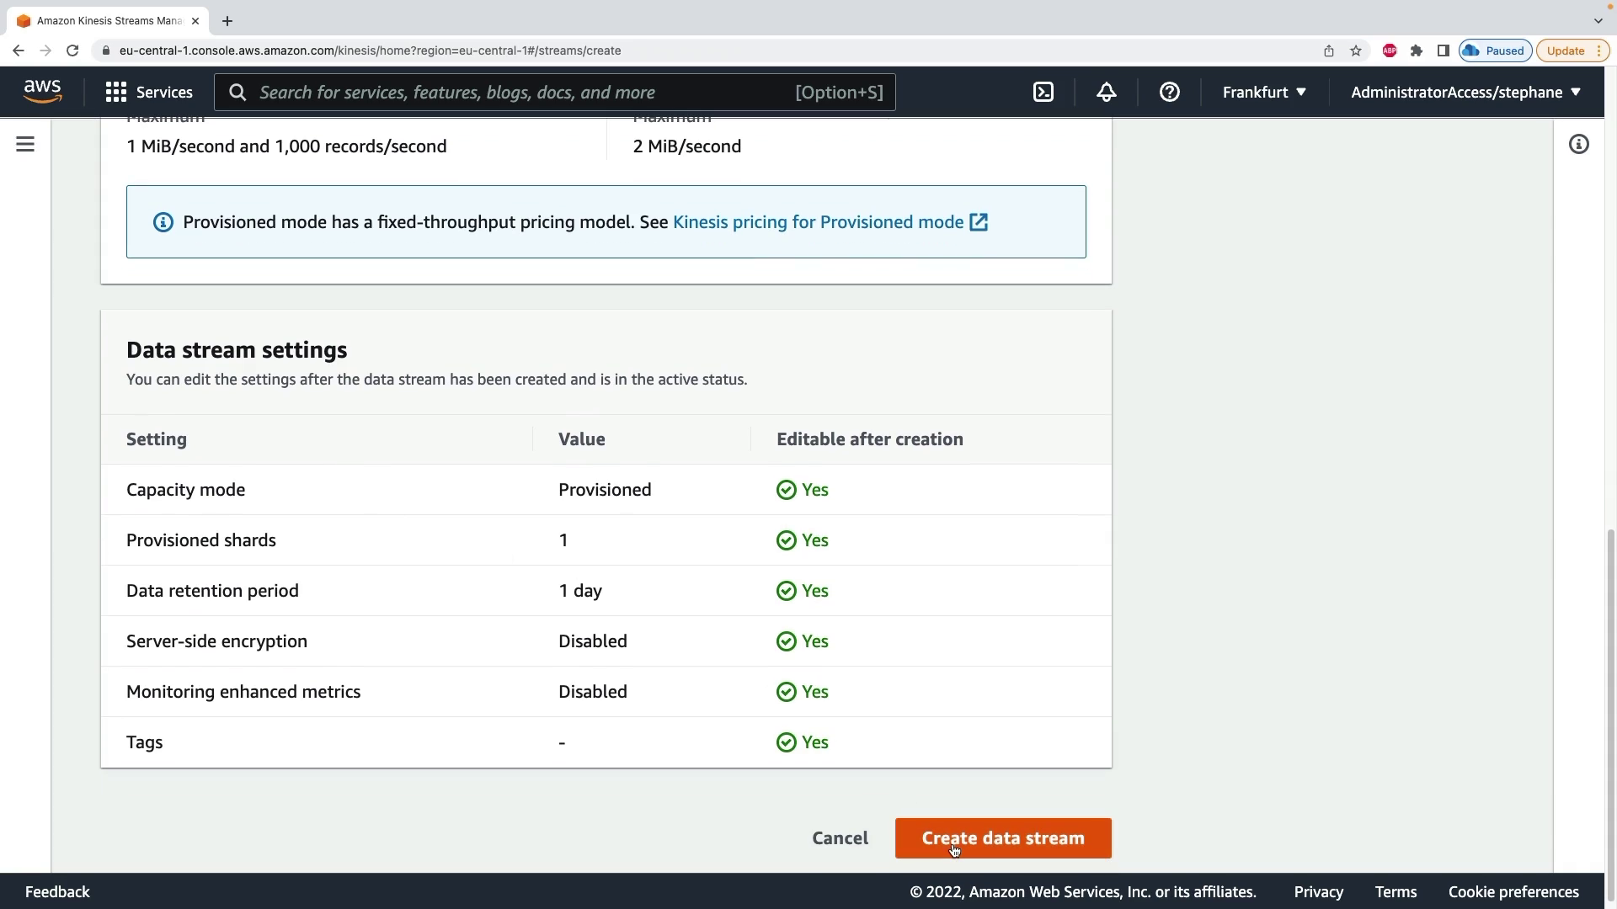The height and width of the screenshot is (909, 1617).
Task: Click Create data stream button
Action: coord(1002,838)
